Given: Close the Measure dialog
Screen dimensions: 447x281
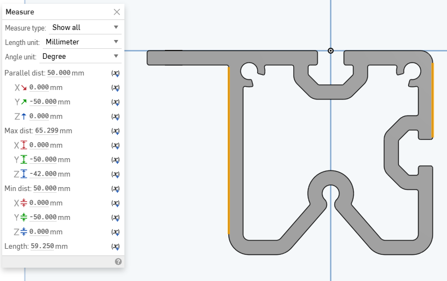Looking at the screenshot, I should (117, 12).
